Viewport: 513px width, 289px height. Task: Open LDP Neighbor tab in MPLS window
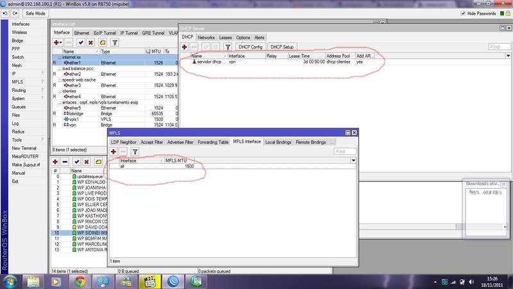pos(123,142)
